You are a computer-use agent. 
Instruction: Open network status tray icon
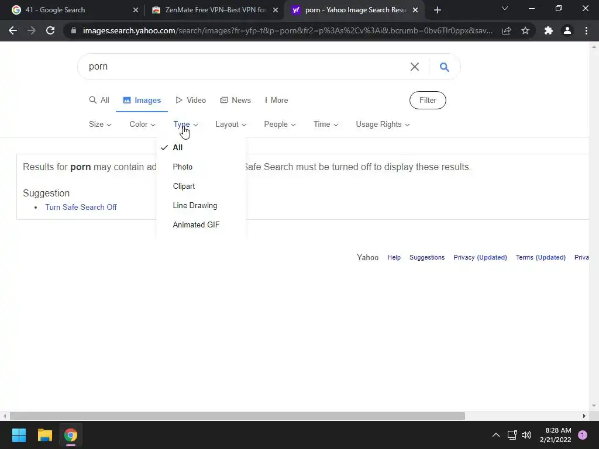(512, 435)
